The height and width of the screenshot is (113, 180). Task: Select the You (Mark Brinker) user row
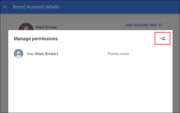click(x=90, y=54)
